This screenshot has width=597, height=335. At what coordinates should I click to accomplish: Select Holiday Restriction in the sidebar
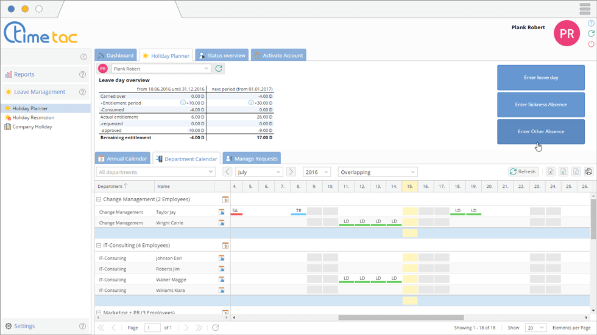pyautogui.click(x=33, y=117)
